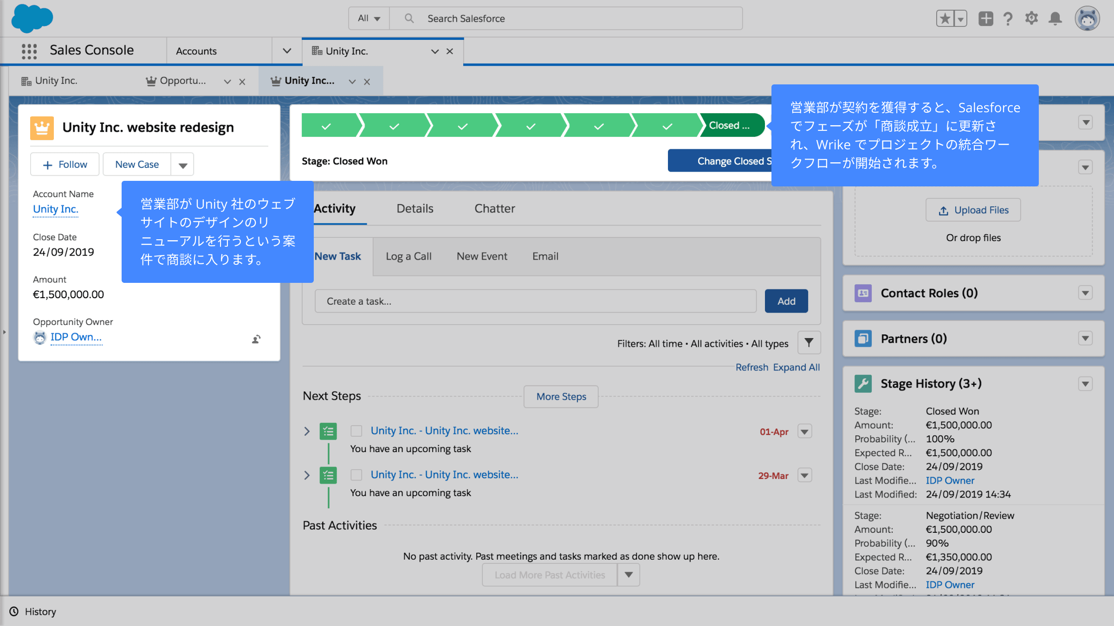1114x626 pixels.
Task: Click the Refresh link
Action: [x=752, y=367]
